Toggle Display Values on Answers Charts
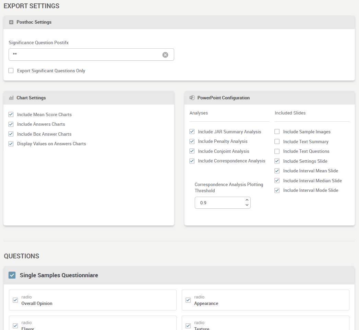 tap(11, 144)
